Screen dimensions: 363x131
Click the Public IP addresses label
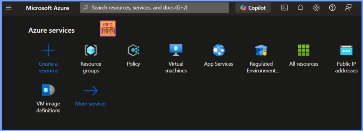pyautogui.click(x=346, y=67)
